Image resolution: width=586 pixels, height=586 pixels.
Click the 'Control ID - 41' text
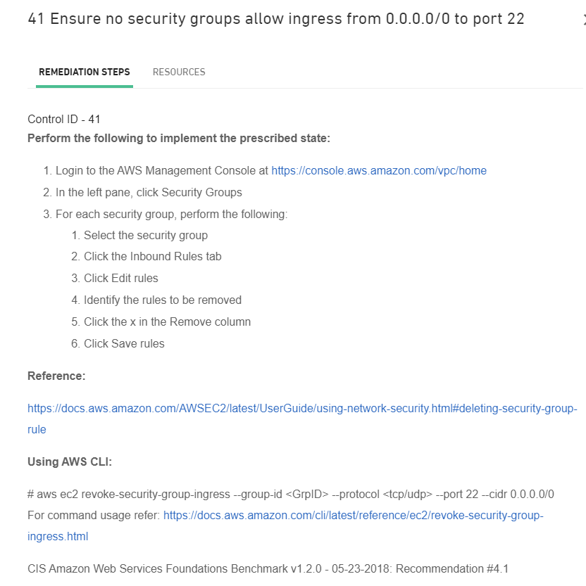[x=64, y=120]
